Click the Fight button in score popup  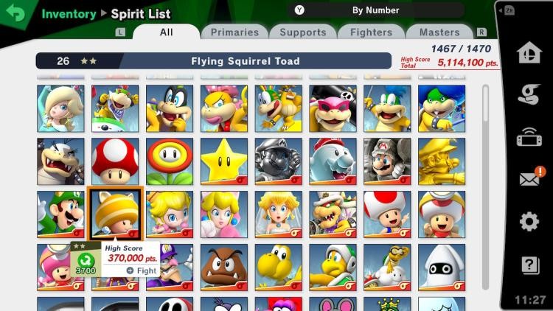142,270
